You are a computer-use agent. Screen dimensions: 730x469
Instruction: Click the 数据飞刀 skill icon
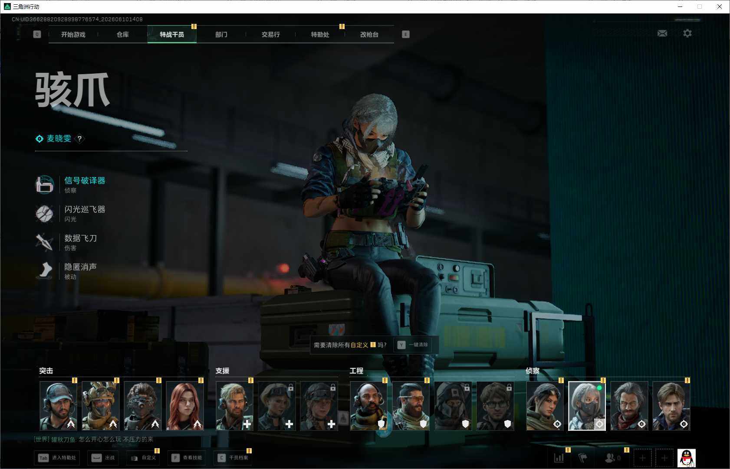point(44,242)
